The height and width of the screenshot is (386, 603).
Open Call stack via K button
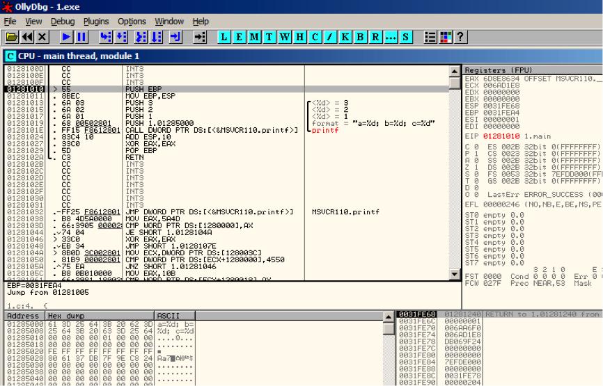point(345,38)
